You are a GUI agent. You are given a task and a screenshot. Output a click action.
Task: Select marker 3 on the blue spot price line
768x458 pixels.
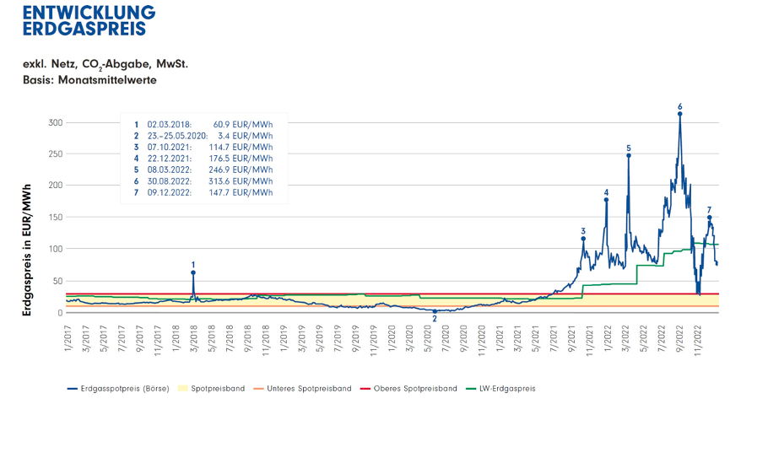583,239
